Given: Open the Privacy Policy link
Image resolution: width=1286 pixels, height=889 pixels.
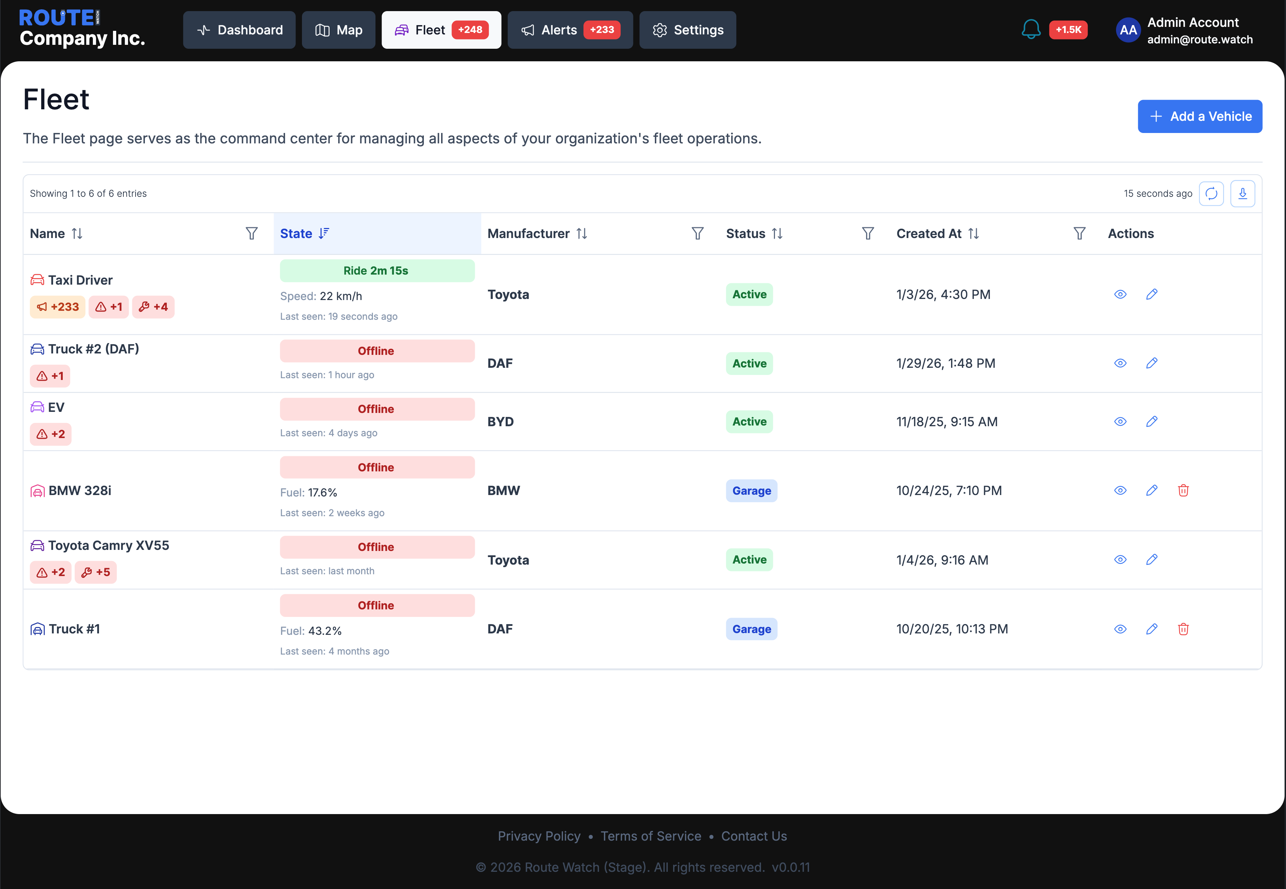Looking at the screenshot, I should click(539, 836).
